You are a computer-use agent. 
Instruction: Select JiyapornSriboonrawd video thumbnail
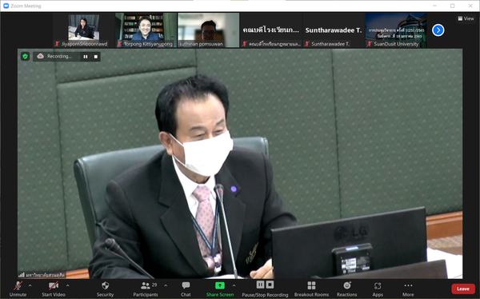point(83,30)
